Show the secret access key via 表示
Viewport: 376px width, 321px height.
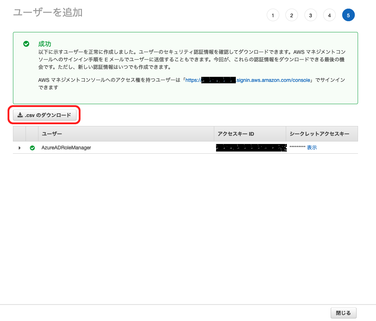tap(312, 148)
